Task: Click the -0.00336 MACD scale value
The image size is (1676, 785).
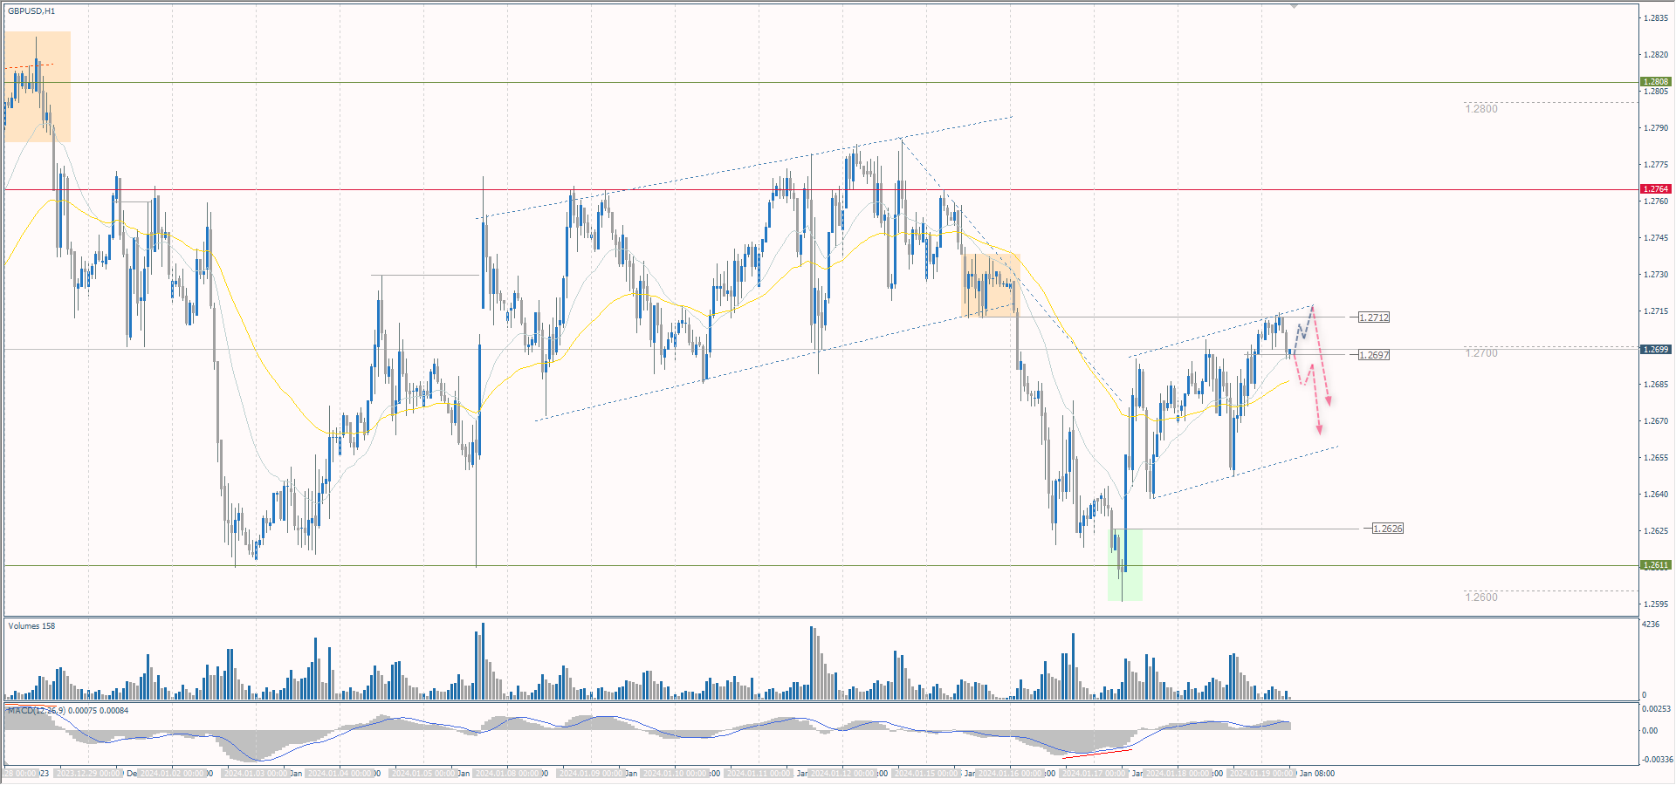Action: (x=1656, y=760)
